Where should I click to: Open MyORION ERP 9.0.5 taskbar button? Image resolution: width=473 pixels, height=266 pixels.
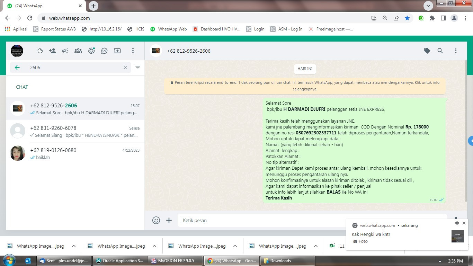(176, 261)
